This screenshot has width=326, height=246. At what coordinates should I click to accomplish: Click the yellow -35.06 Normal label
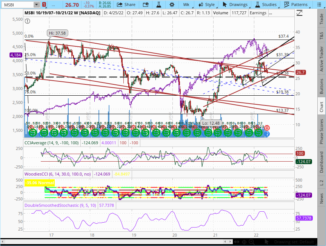40,183
